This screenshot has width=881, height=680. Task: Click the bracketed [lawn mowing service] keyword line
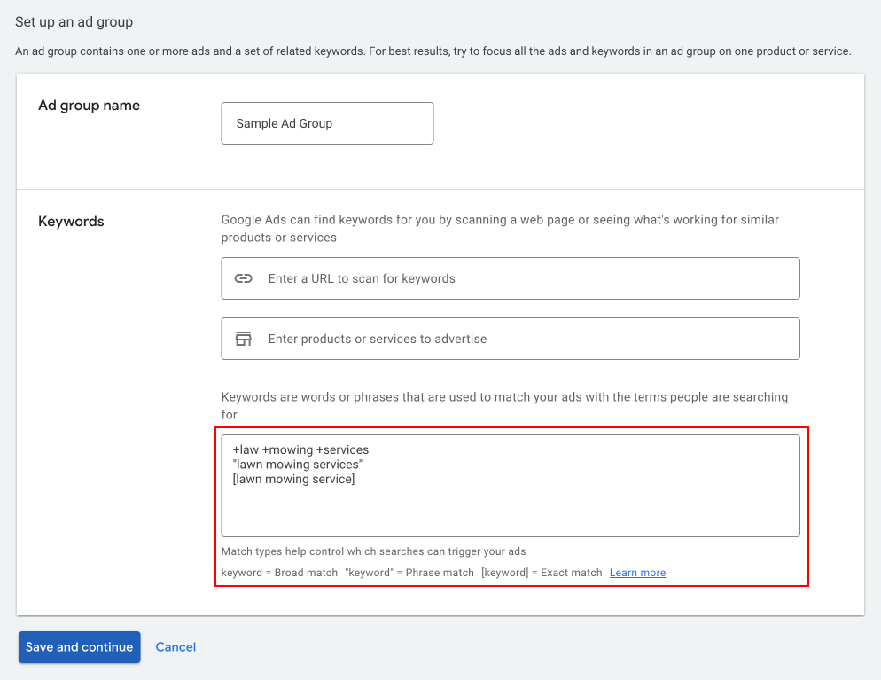[x=293, y=479]
